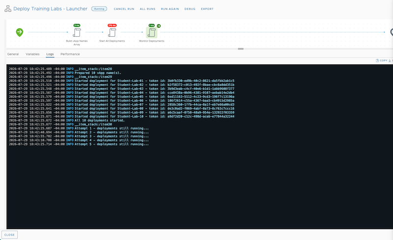Select the Build vApp Names Array script node

[77, 32]
